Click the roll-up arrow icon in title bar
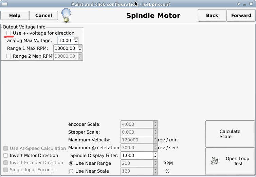 (x=239, y=4)
